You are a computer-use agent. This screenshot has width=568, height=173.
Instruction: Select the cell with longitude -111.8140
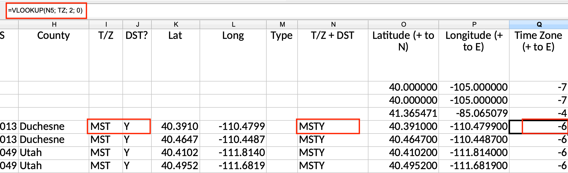click(x=233, y=153)
